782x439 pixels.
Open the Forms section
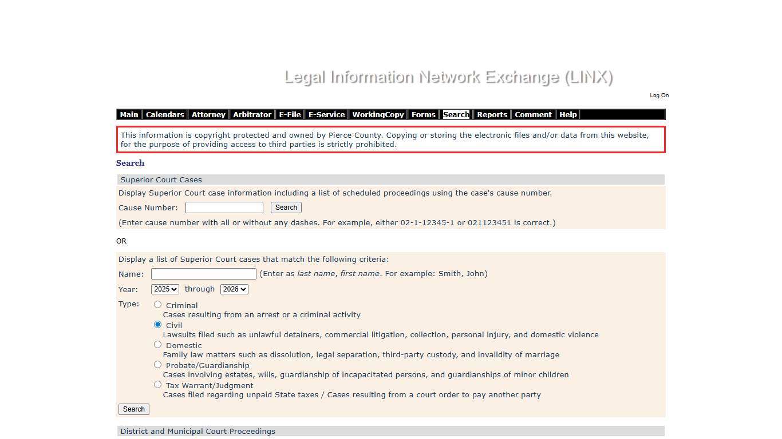click(423, 114)
